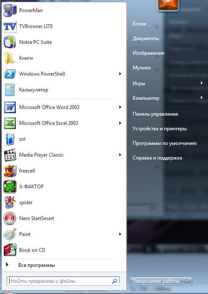Open the freecell king card icon
This screenshot has height=294, width=208.
10,171
